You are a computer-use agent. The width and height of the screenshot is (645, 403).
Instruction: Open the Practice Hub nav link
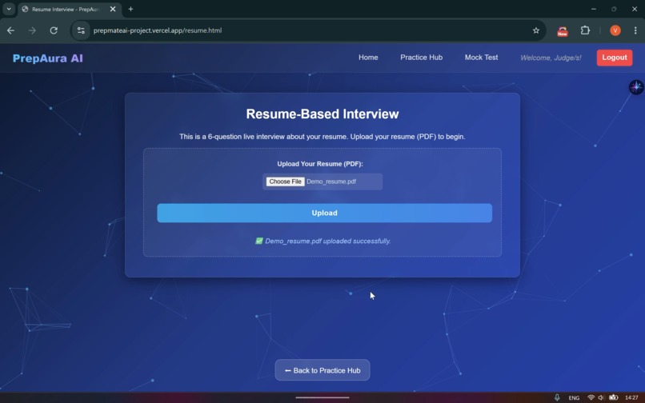coord(421,58)
